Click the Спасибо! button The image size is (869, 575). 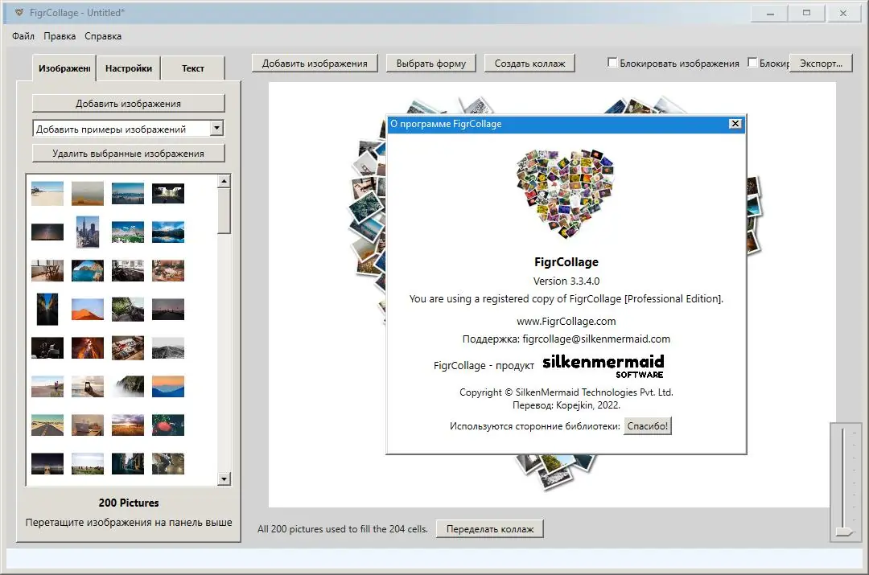point(647,426)
